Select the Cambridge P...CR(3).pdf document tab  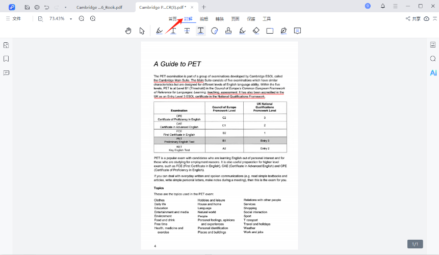[162, 7]
